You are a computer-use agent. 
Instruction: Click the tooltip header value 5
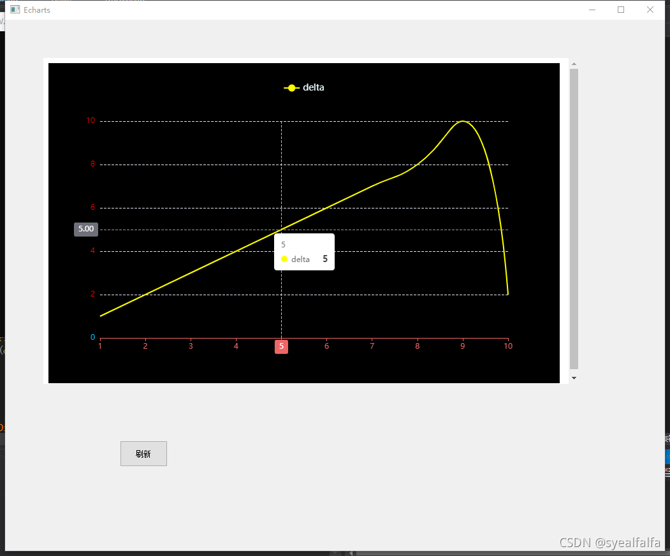283,244
